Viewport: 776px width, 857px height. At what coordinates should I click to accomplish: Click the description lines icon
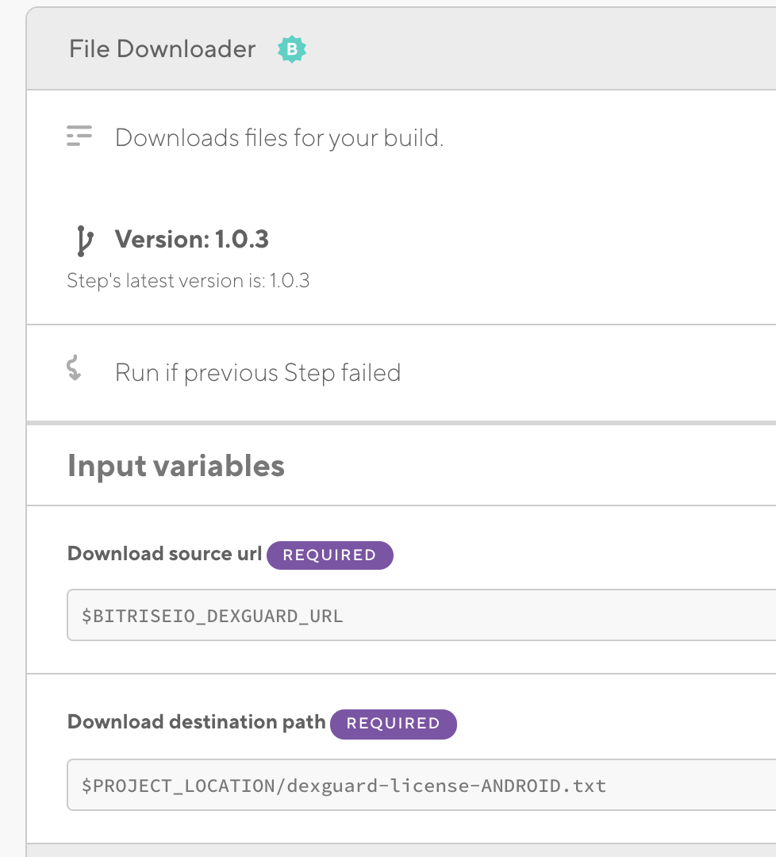coord(79,136)
